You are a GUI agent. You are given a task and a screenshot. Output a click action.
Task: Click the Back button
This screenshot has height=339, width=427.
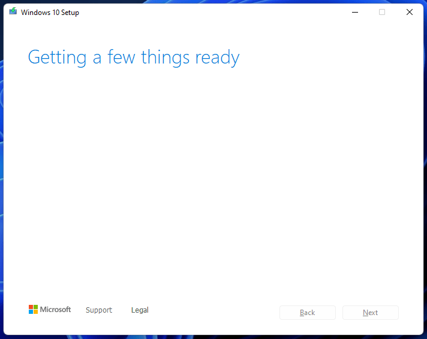pyautogui.click(x=308, y=313)
